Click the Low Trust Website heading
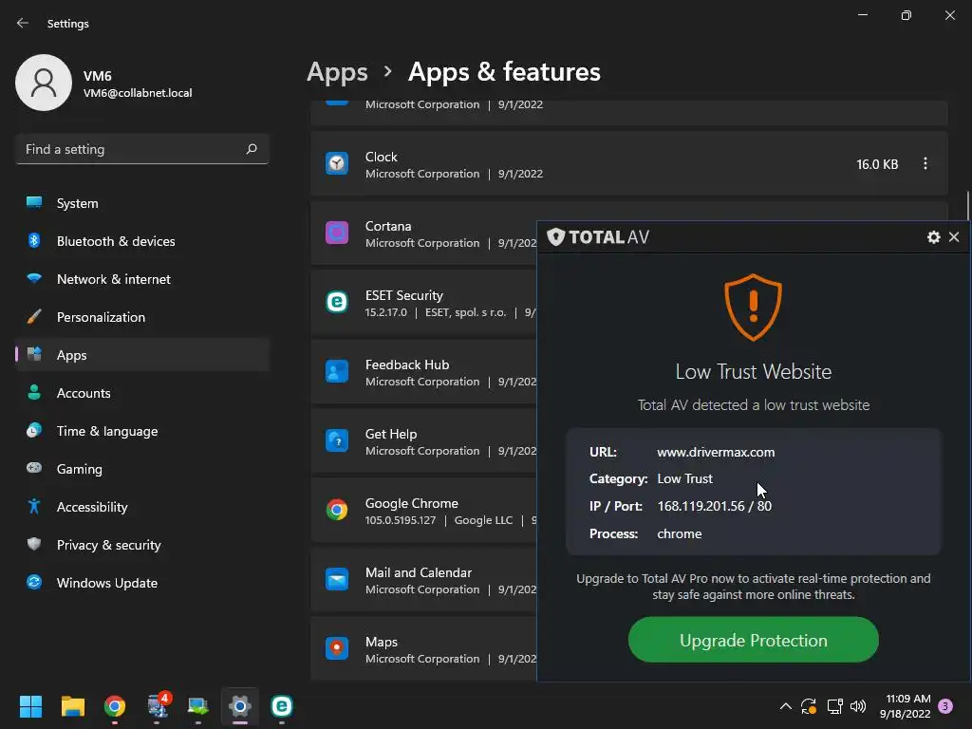972x729 pixels. coord(753,371)
